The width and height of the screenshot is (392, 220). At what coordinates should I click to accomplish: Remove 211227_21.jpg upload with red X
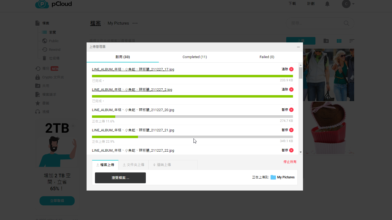click(x=291, y=130)
